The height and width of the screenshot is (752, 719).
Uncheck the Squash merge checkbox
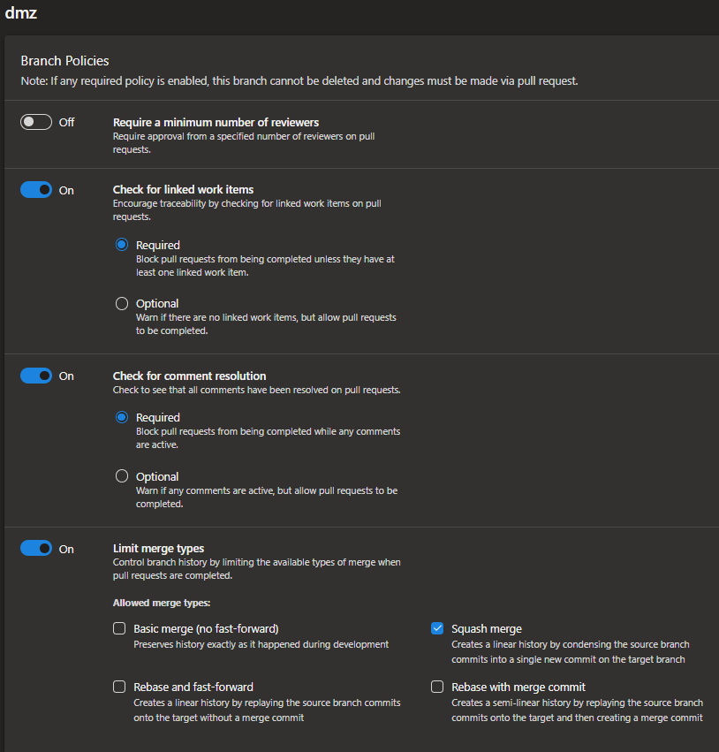436,627
